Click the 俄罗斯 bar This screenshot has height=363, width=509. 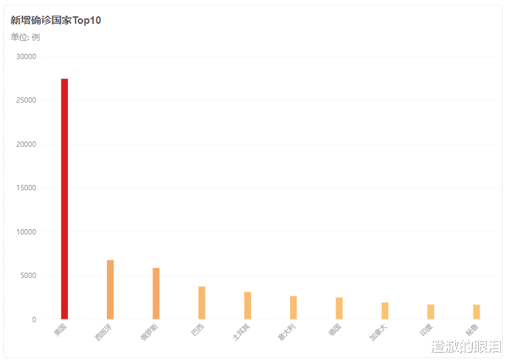coord(156,293)
